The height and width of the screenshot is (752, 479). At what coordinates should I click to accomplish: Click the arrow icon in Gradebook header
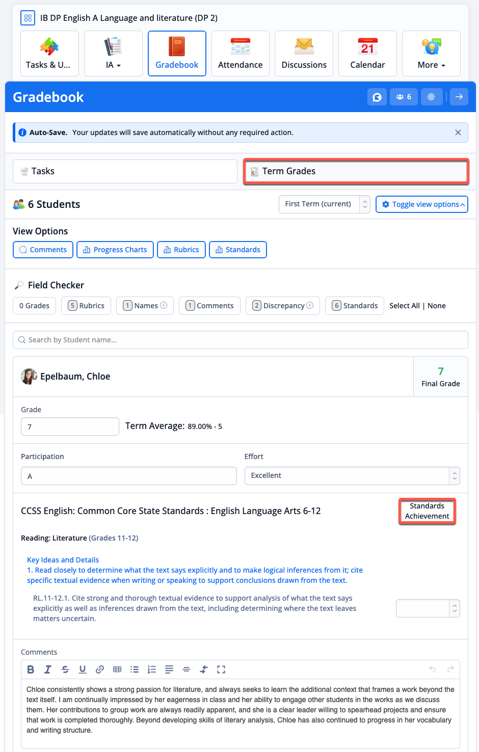coord(459,97)
